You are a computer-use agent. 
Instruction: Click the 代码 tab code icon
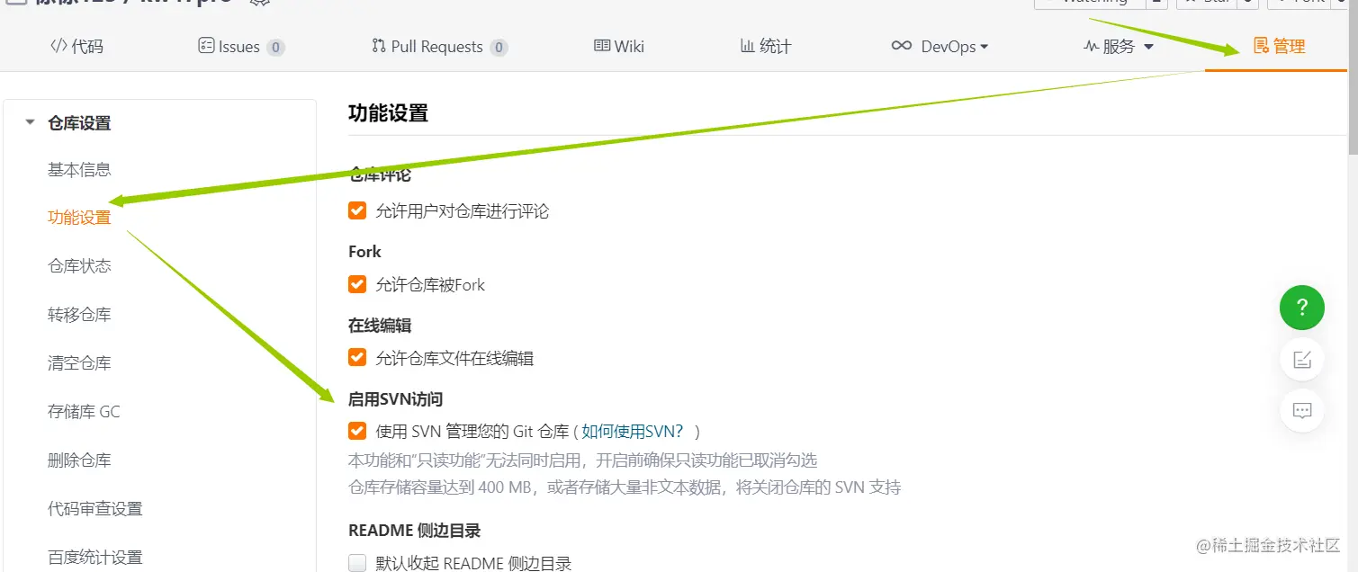(x=58, y=47)
